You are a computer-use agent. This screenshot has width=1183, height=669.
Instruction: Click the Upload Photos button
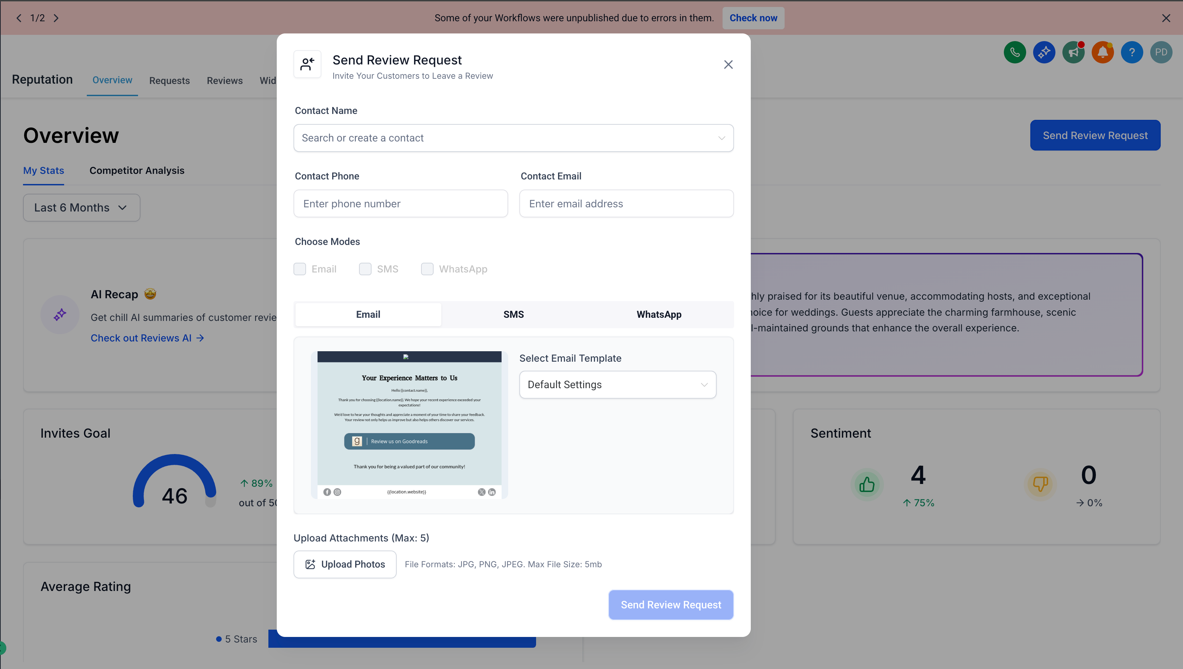(345, 564)
